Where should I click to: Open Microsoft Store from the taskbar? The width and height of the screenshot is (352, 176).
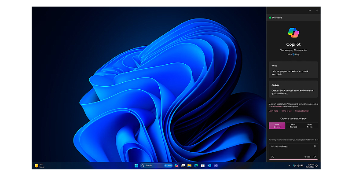(202, 165)
